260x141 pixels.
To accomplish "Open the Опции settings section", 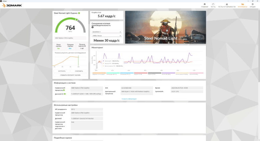I will point(253,5).
